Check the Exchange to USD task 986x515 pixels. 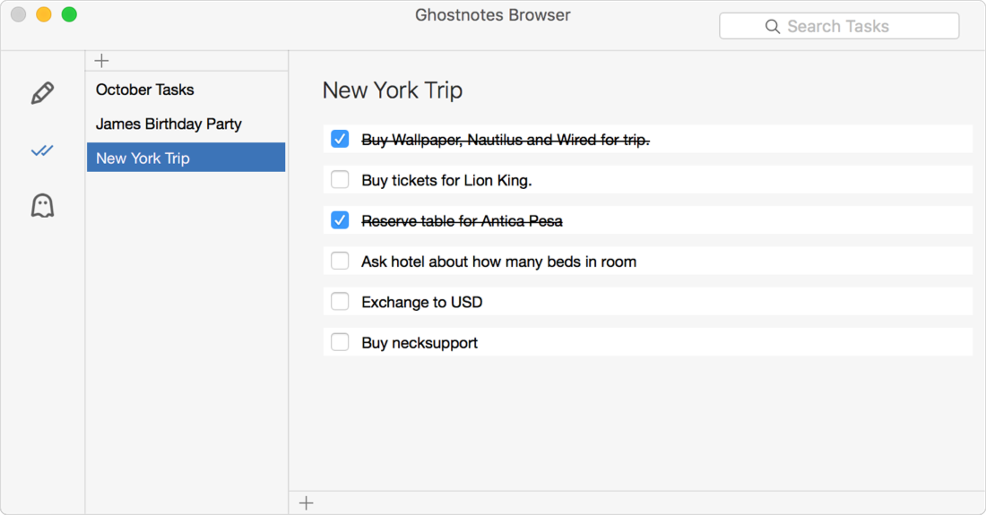coord(340,302)
